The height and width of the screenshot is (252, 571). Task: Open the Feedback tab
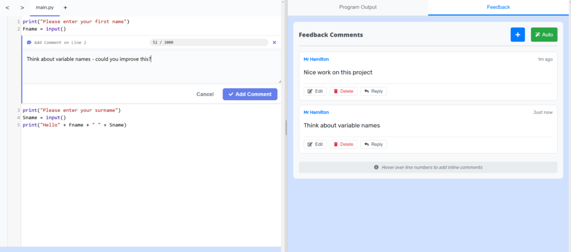[499, 7]
